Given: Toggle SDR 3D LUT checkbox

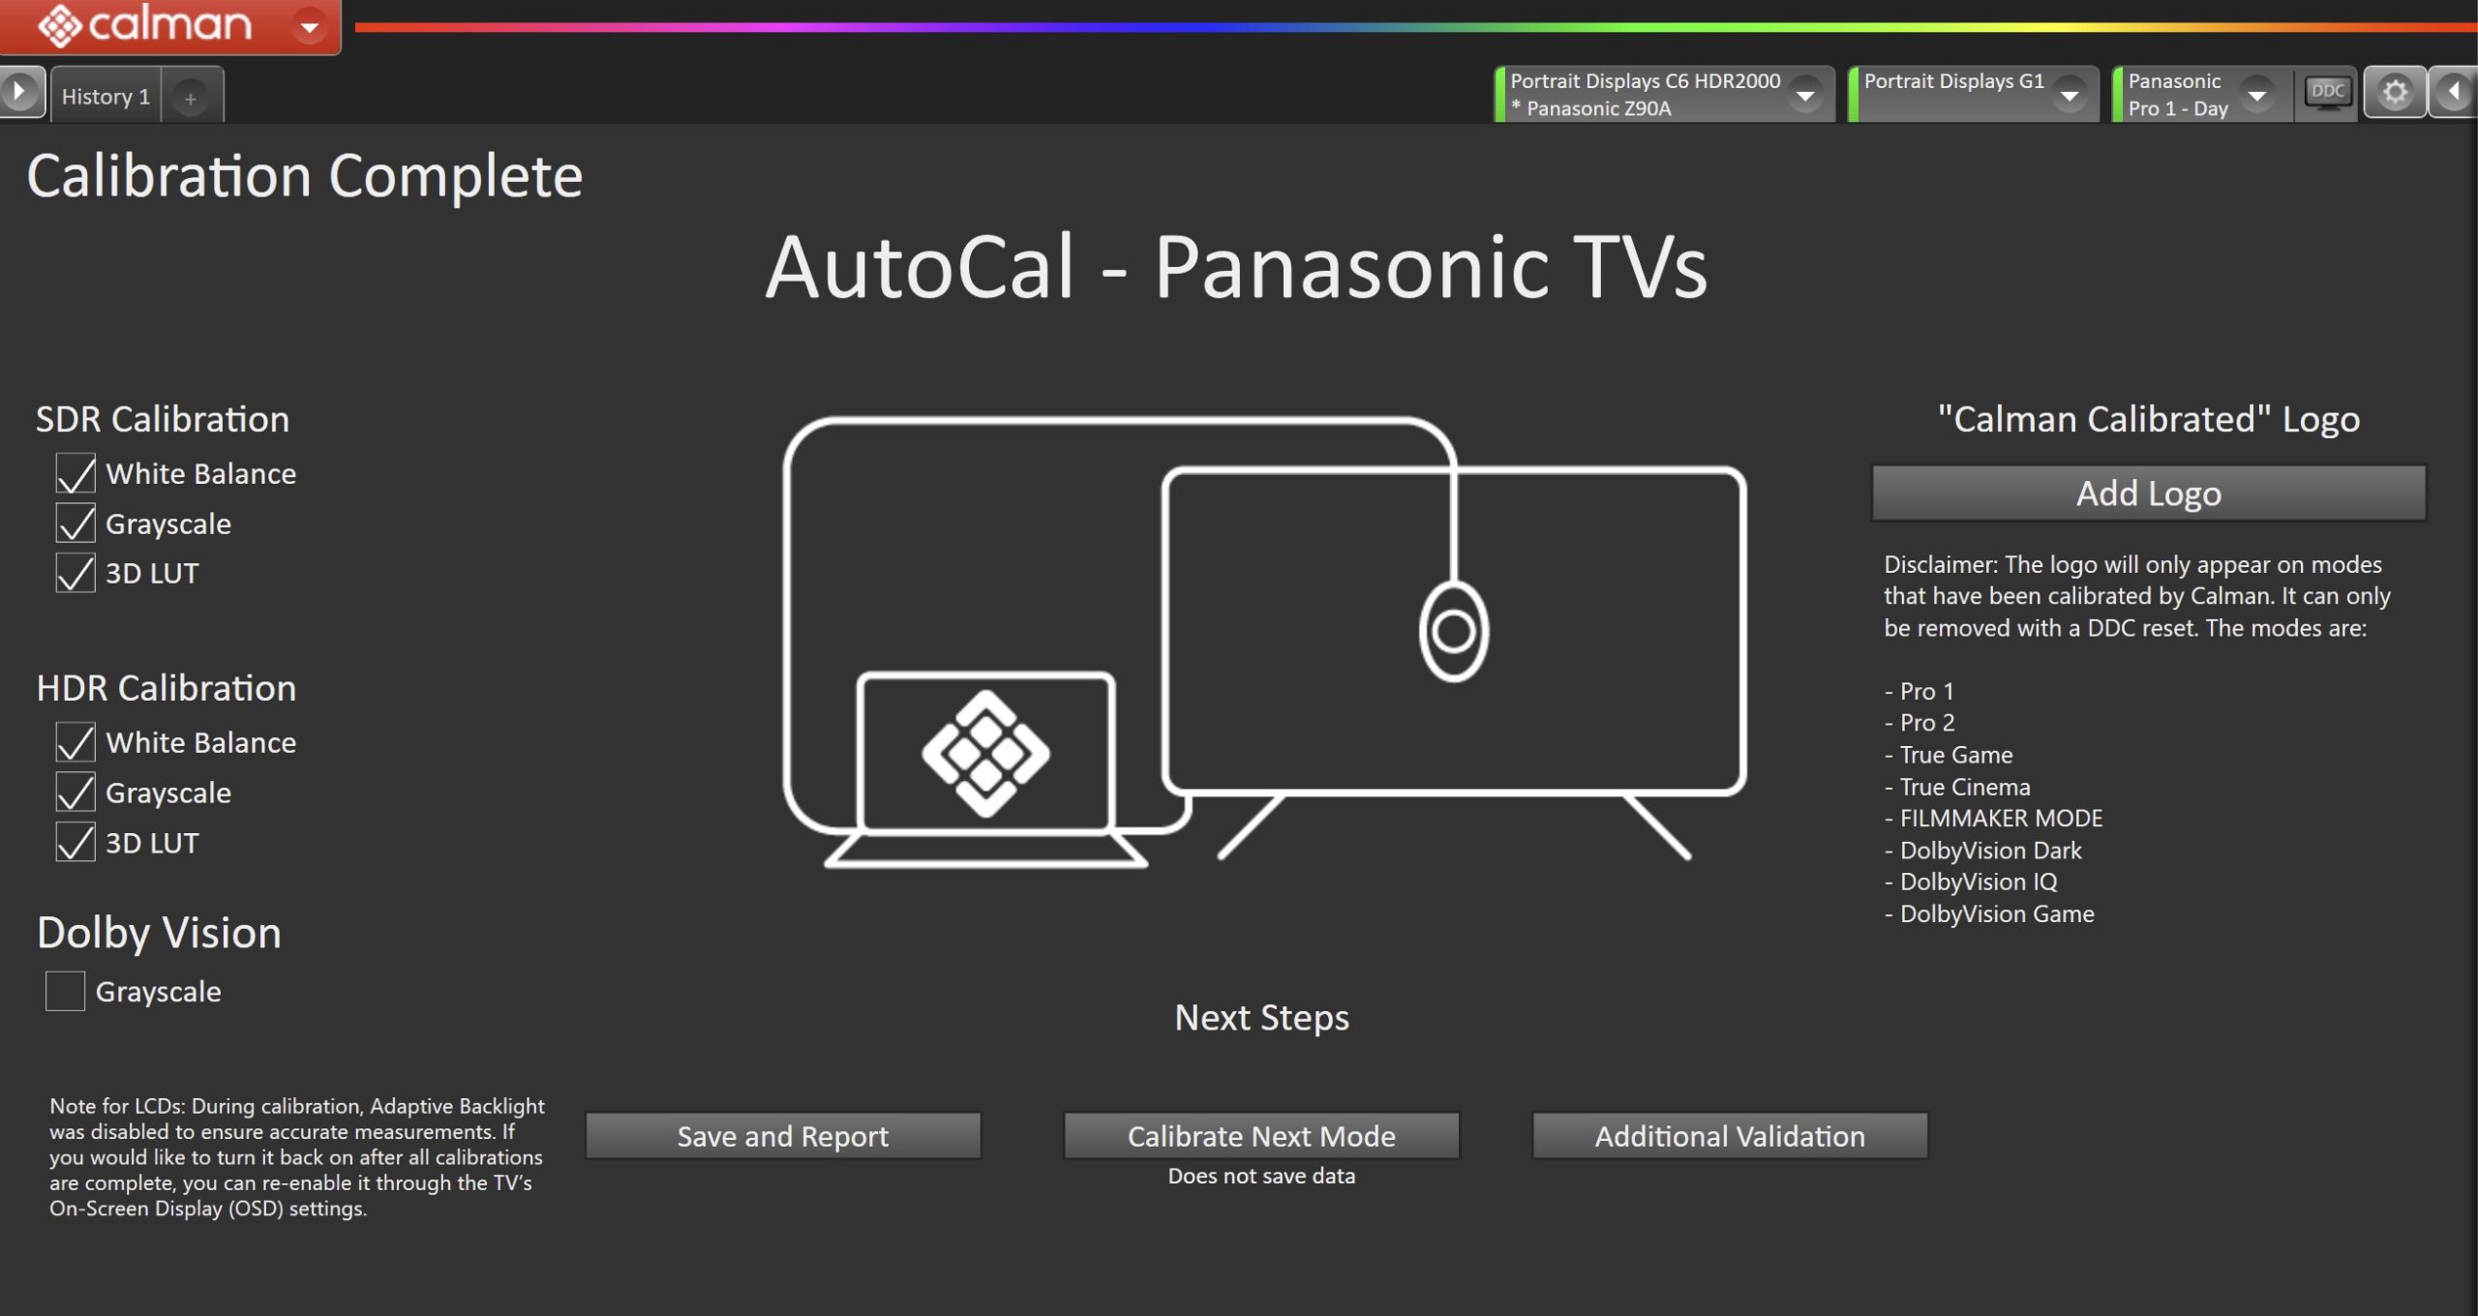Looking at the screenshot, I should pyautogui.click(x=76, y=573).
